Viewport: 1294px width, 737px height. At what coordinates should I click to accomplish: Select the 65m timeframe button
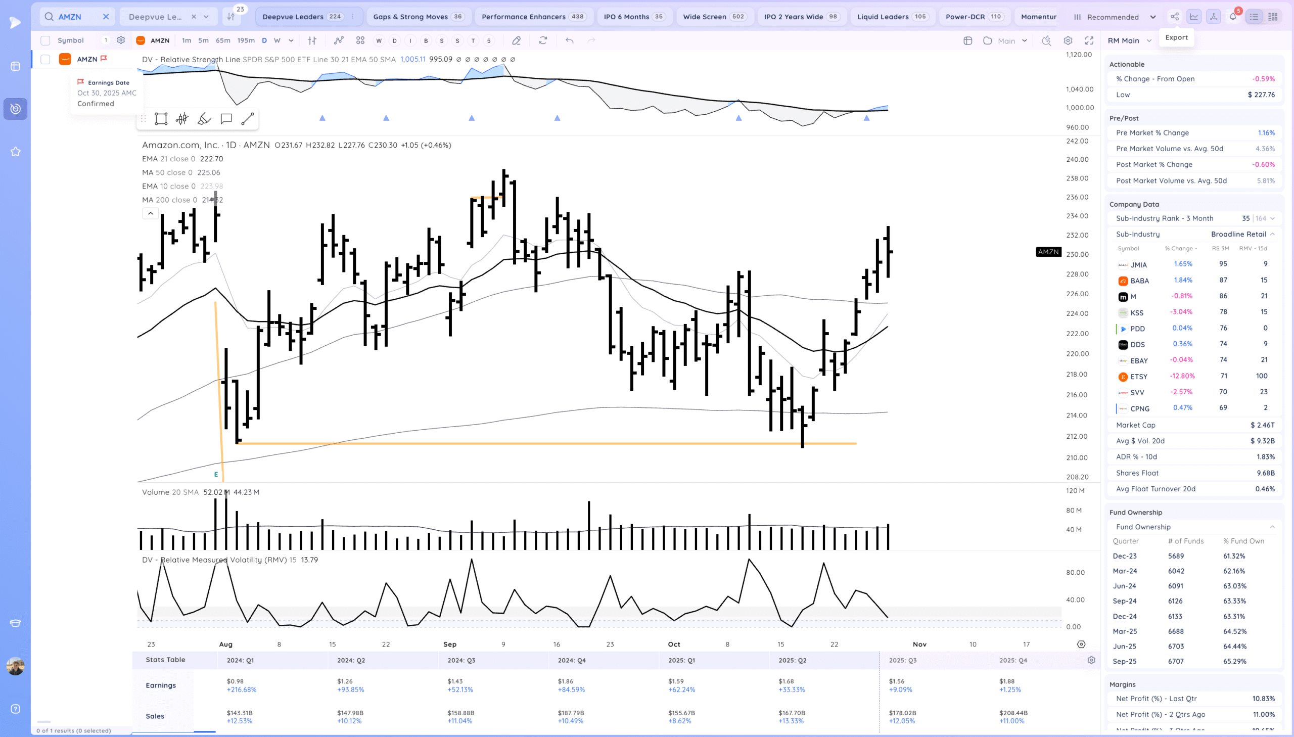(223, 40)
